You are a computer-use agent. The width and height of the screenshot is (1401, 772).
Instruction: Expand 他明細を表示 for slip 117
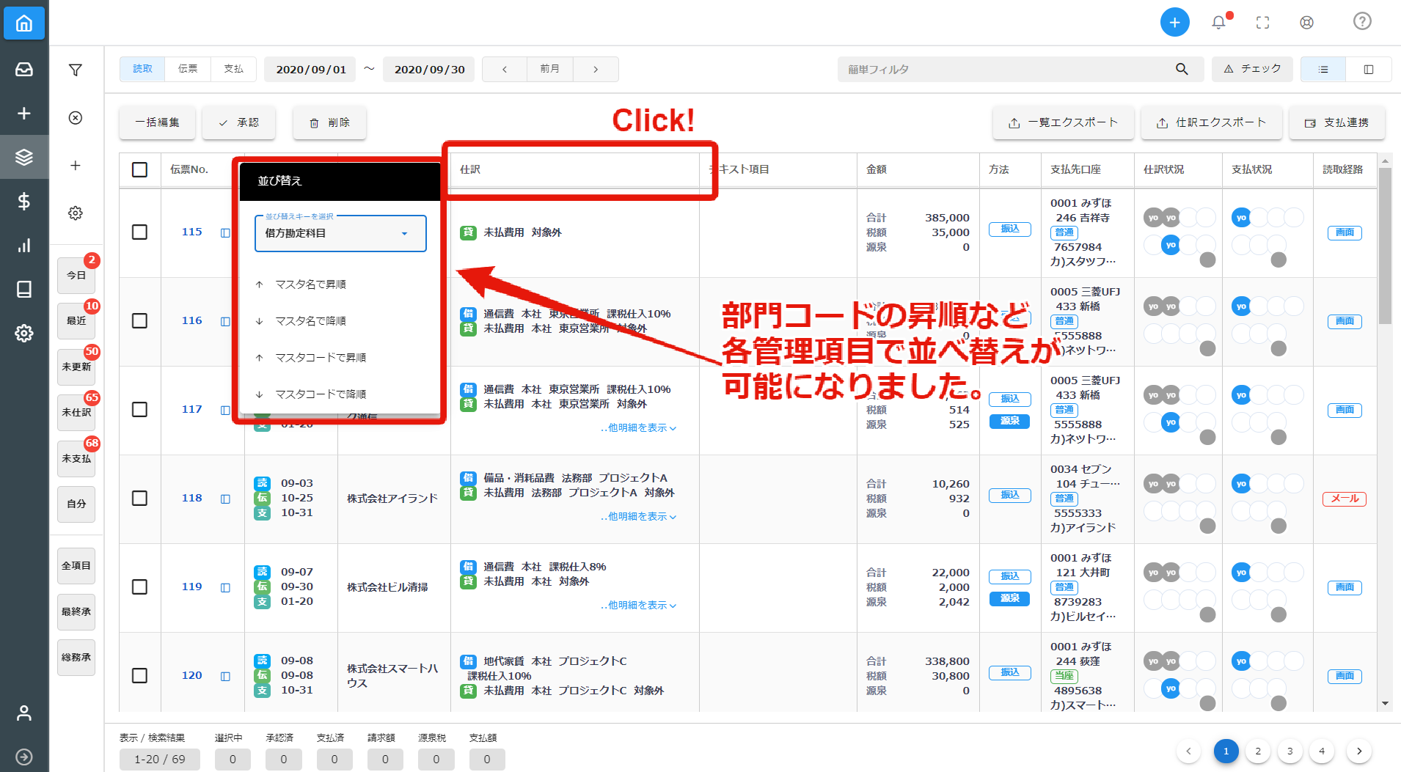pos(639,428)
